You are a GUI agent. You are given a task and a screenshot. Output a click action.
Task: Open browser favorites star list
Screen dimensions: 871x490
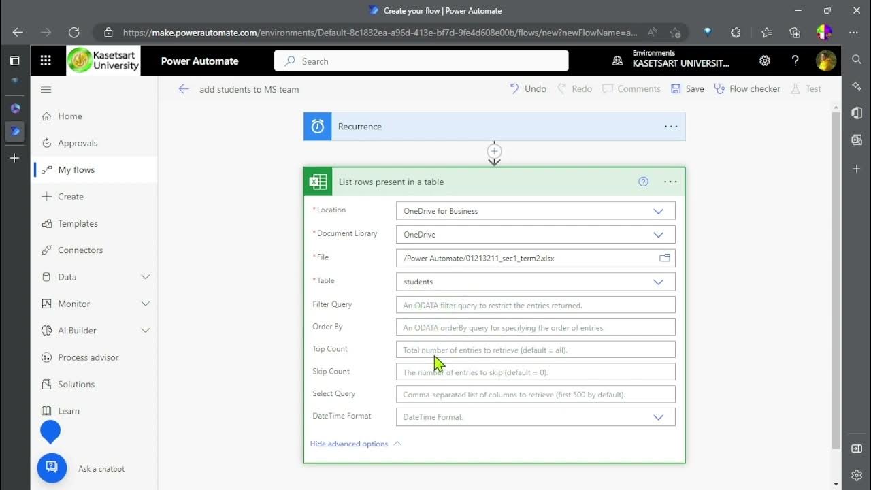pos(767,32)
